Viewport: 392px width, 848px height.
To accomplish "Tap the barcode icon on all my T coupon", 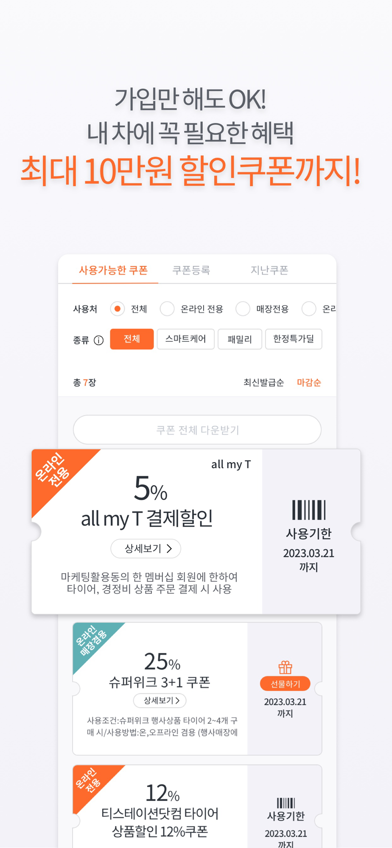I will click(x=308, y=510).
